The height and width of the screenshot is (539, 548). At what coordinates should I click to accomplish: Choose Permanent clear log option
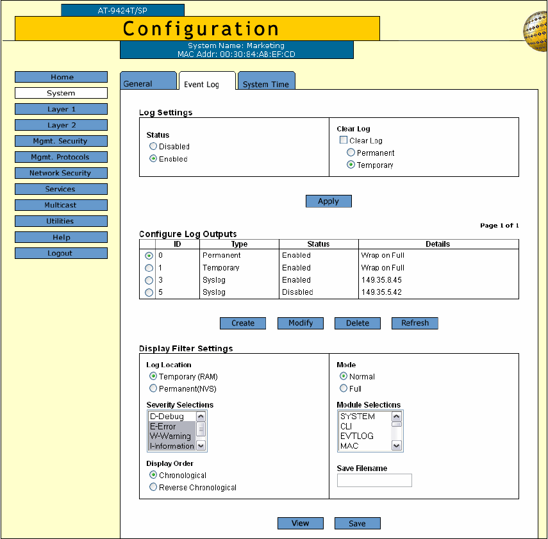pos(351,153)
